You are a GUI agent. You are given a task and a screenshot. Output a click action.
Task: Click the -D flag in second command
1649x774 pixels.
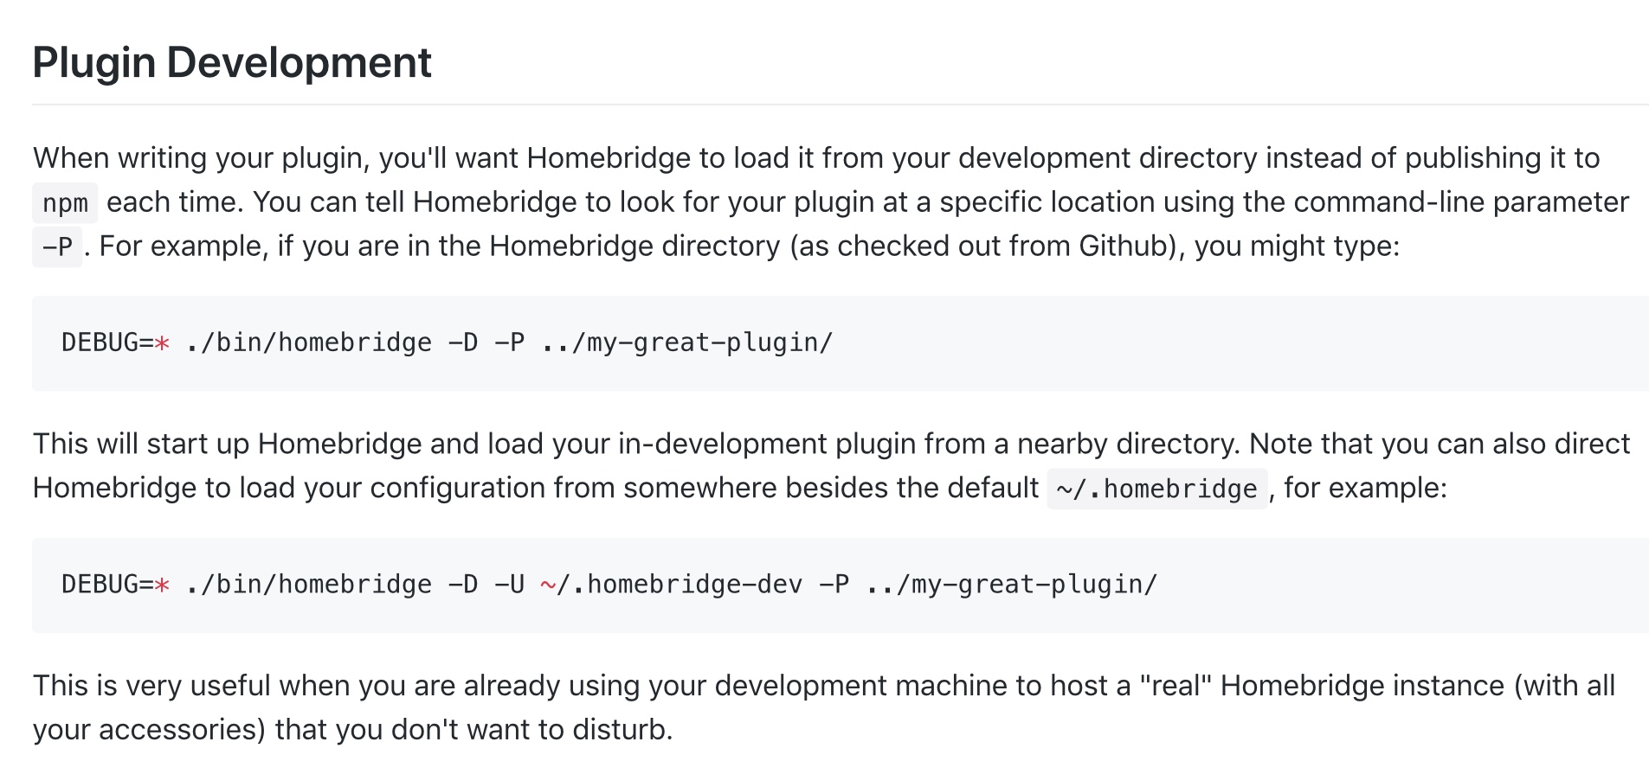463,585
